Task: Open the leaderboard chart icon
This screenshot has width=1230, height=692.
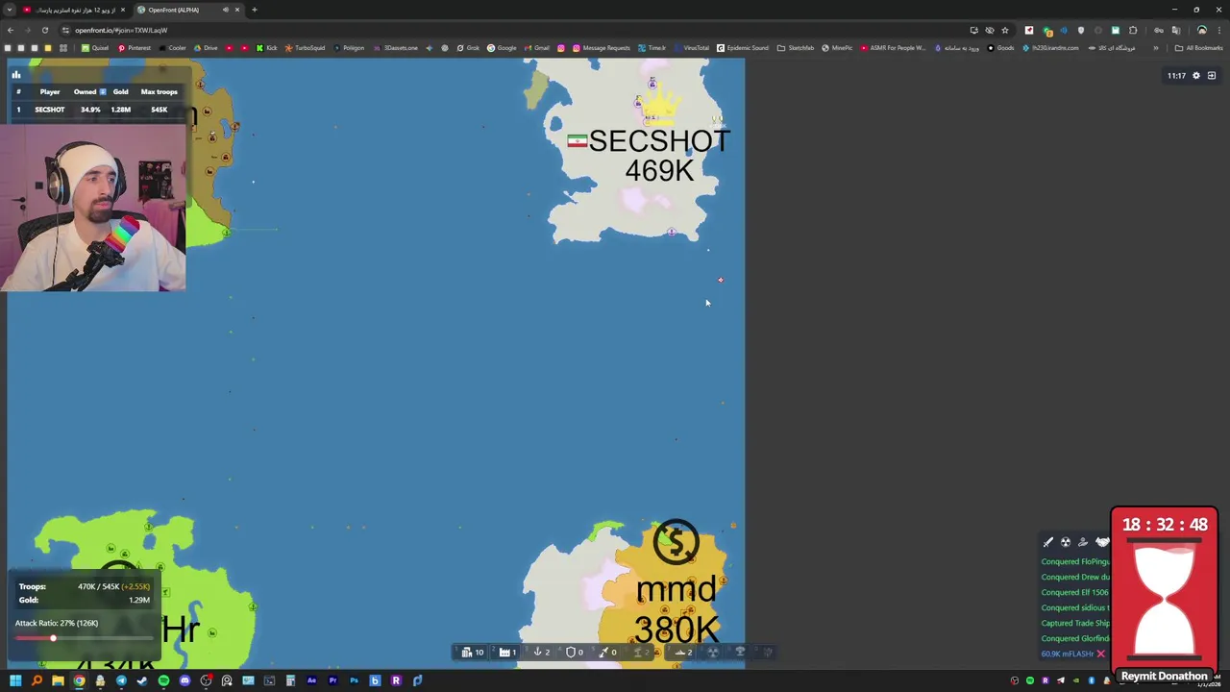Action: click(15, 74)
